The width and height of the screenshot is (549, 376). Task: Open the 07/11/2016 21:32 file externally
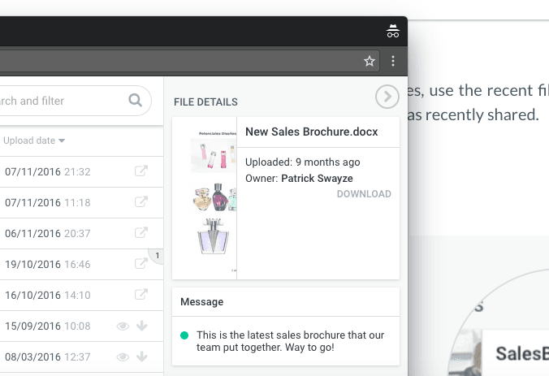pyautogui.click(x=141, y=171)
